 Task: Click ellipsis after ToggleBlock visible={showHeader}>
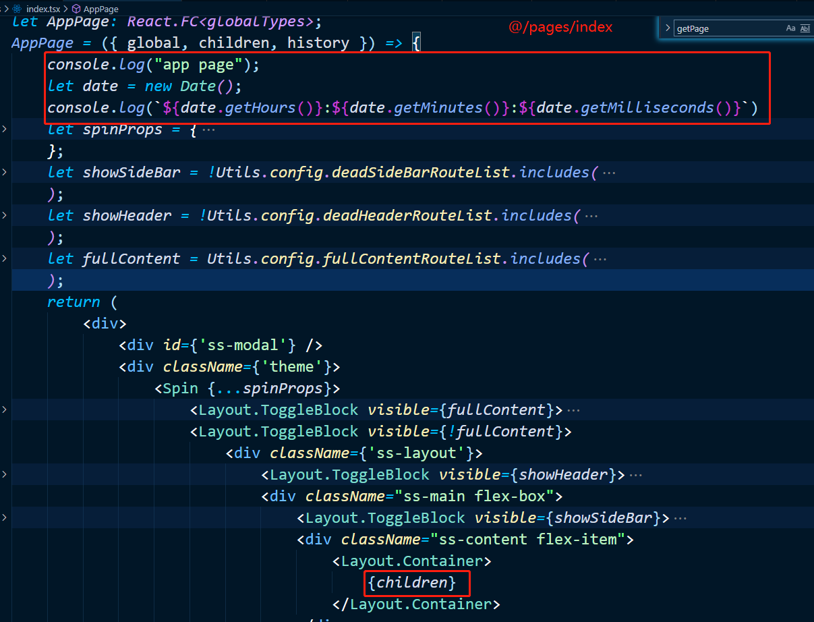tap(636, 475)
